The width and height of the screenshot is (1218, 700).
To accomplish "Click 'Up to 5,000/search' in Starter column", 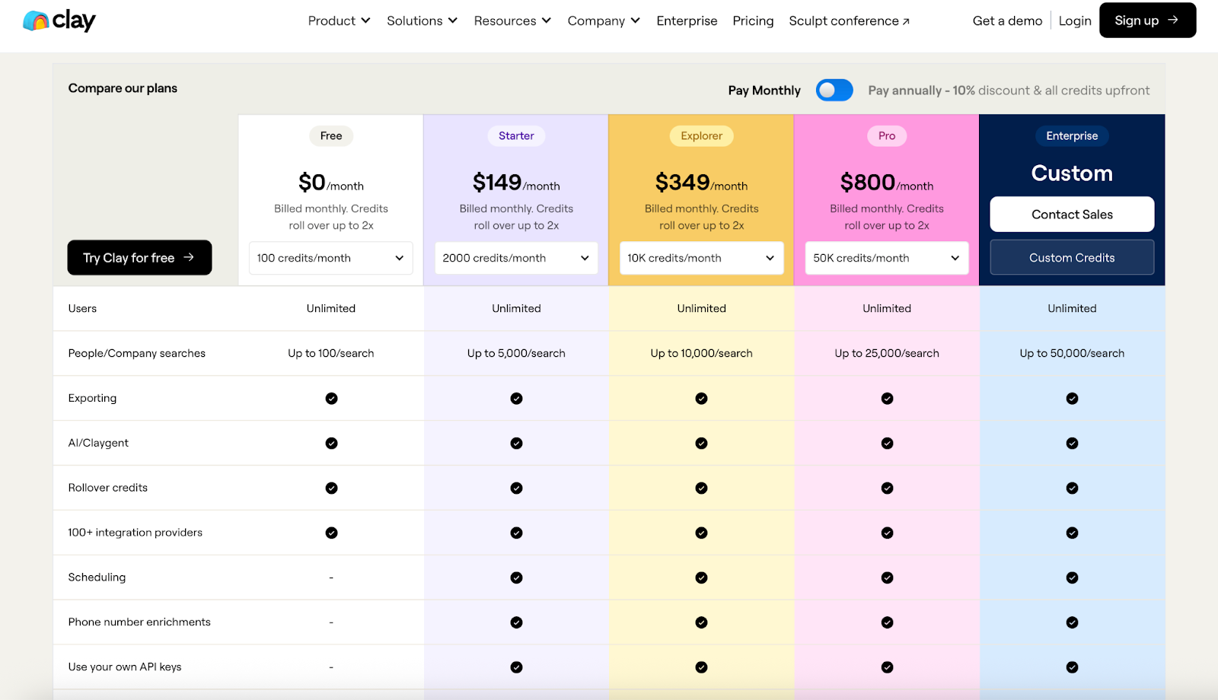I will click(516, 353).
